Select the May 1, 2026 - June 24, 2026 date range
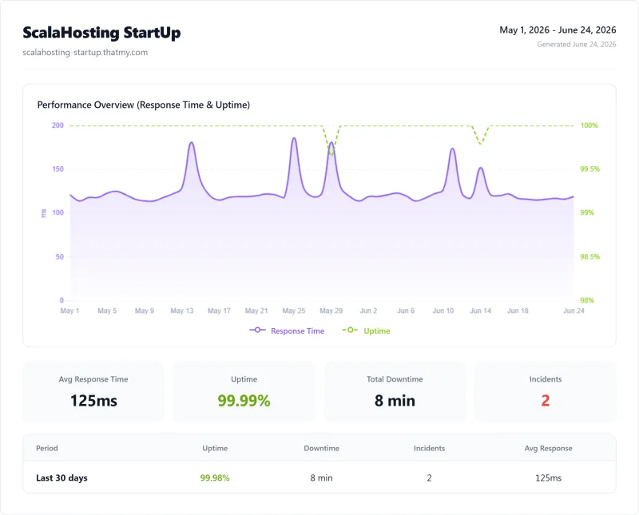 click(x=558, y=30)
